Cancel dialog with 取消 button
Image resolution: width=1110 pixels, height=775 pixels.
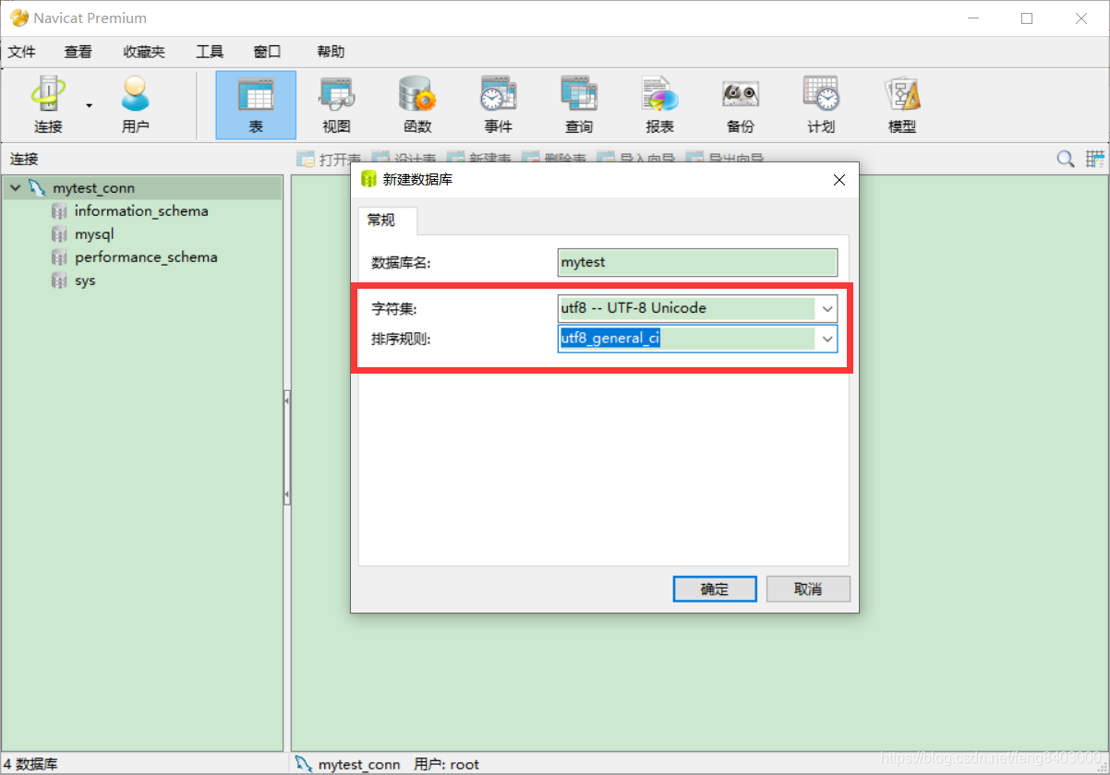[x=808, y=590]
